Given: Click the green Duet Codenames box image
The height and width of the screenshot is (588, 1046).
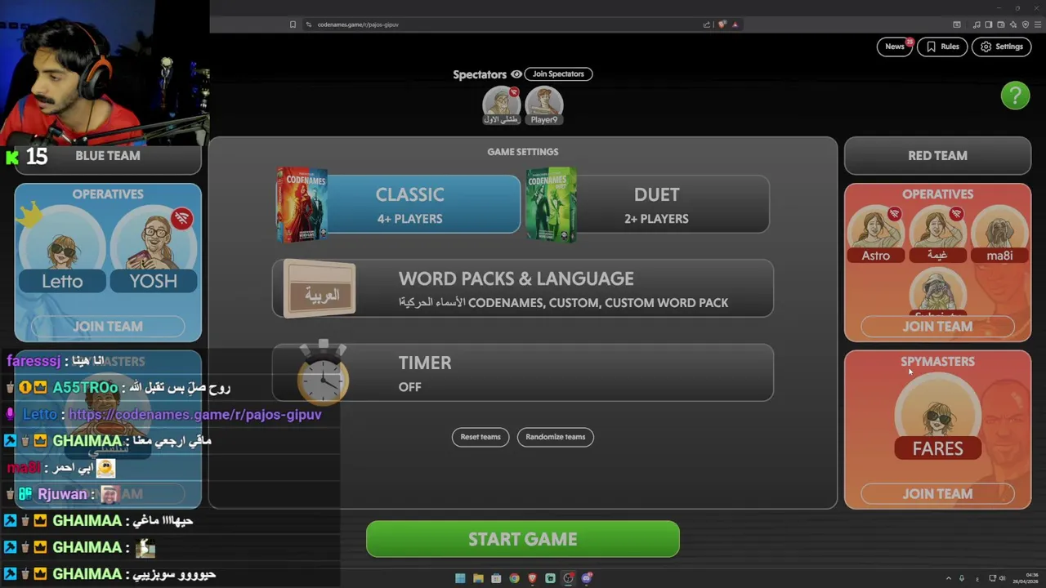Looking at the screenshot, I should [x=552, y=204].
